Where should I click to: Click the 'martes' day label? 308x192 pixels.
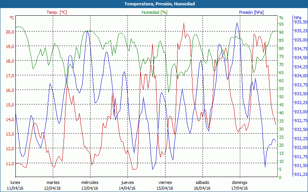pos(53,182)
